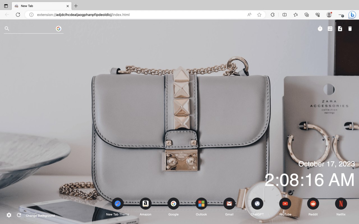The image size is (359, 224).
Task: Open the new tab settings gear
Action: click(9, 215)
